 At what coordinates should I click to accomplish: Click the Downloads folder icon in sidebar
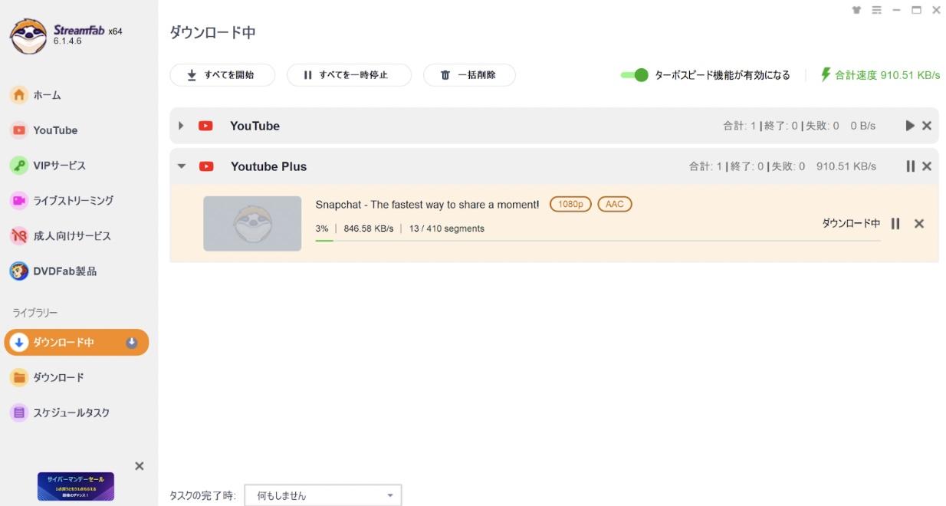pyautogui.click(x=19, y=377)
